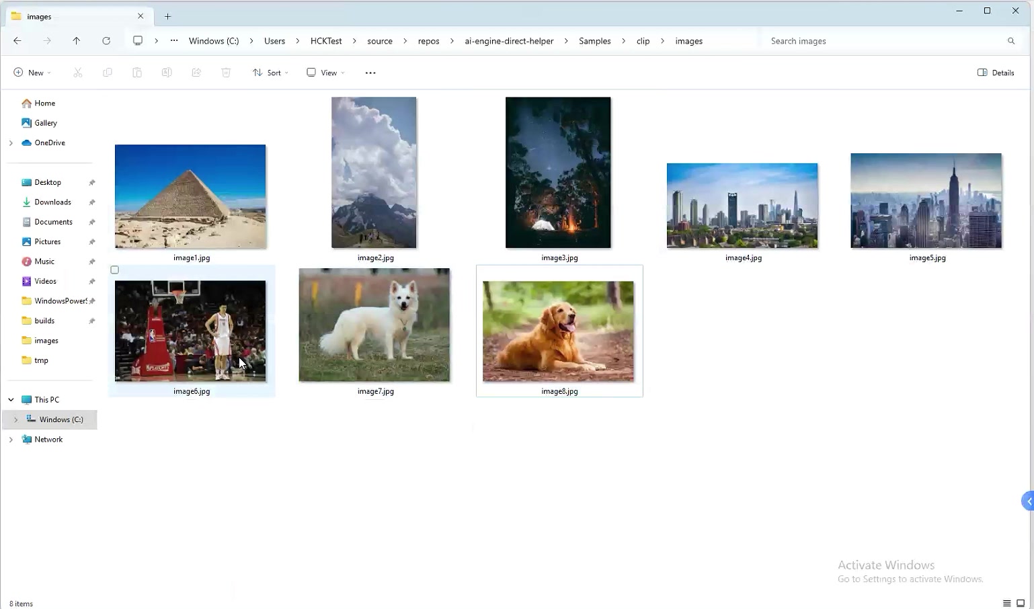The image size is (1034, 609).
Task: Open the View dropdown menu
Action: [x=325, y=73]
